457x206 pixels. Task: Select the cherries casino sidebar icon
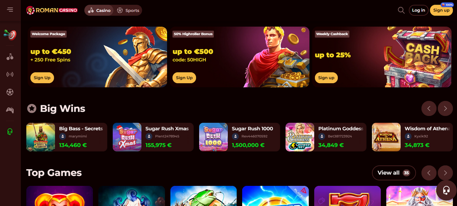coord(10,57)
